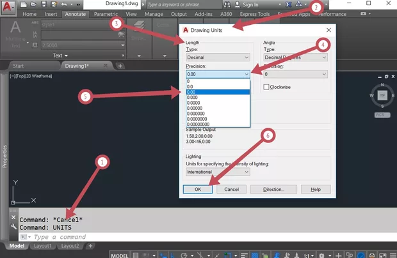Click the ViewCube TOP face
The height and width of the screenshot is (258, 397).
coord(382,95)
